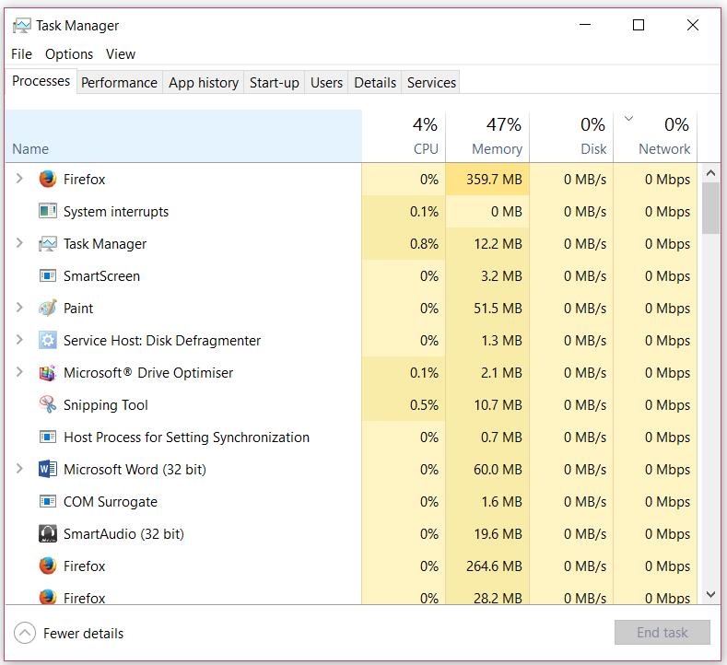Screen dimensions: 727x665
Task: Switch to the Performance tab
Action: pyautogui.click(x=119, y=83)
